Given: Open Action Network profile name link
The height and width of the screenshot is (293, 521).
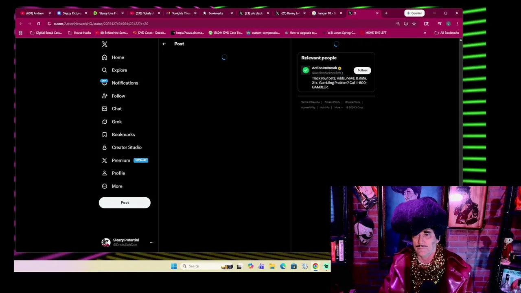Looking at the screenshot, I should point(324,68).
